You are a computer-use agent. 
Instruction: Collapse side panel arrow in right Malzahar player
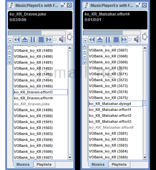pyautogui.click(x=145, y=37)
